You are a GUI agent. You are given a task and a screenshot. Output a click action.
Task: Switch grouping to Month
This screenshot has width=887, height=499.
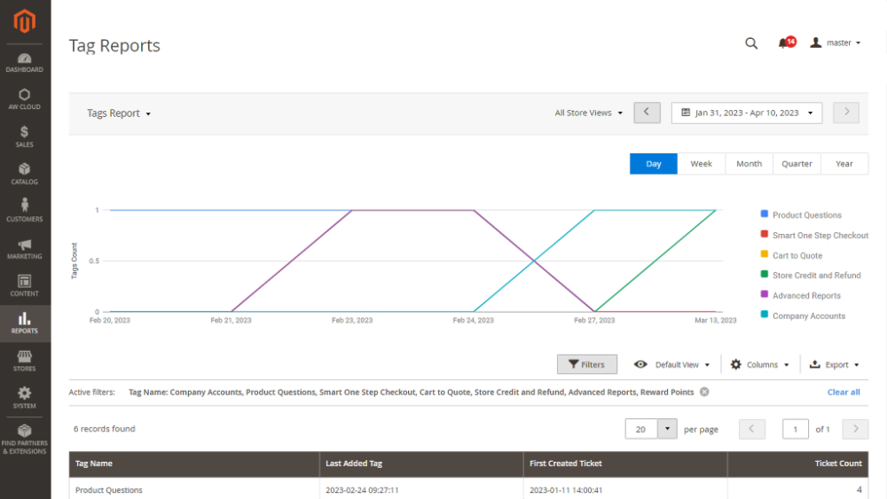pyautogui.click(x=749, y=164)
